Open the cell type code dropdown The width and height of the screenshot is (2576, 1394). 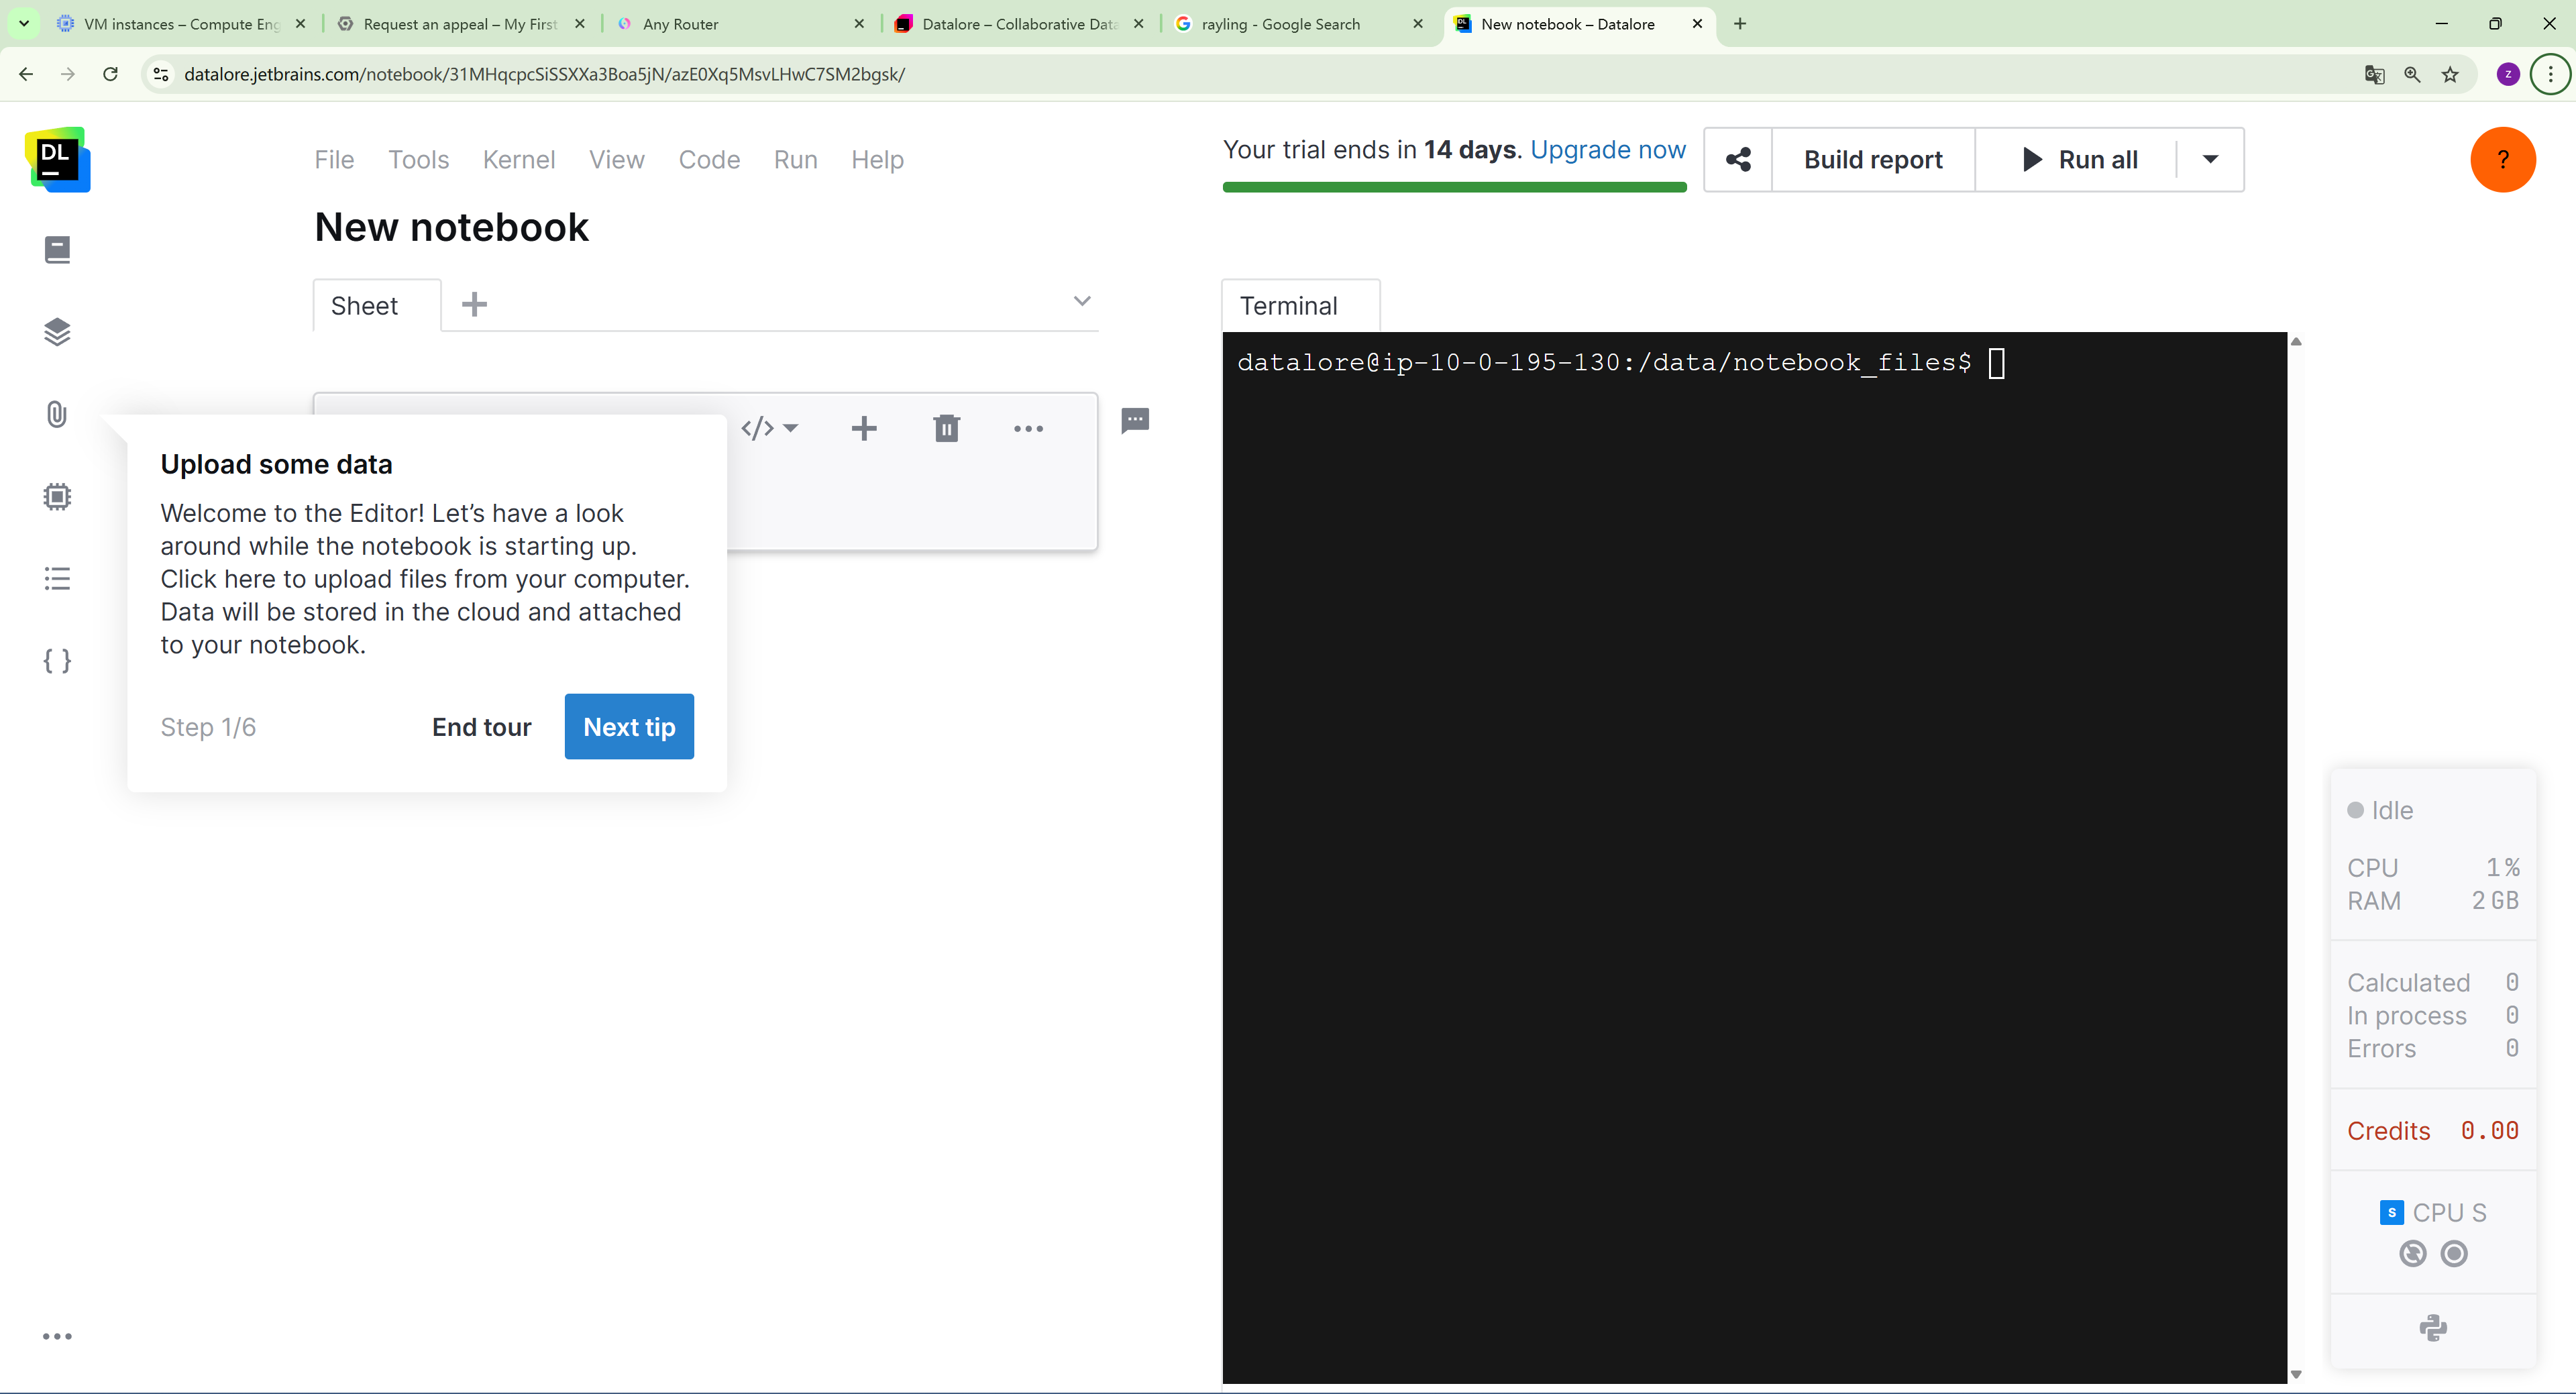[x=769, y=428]
